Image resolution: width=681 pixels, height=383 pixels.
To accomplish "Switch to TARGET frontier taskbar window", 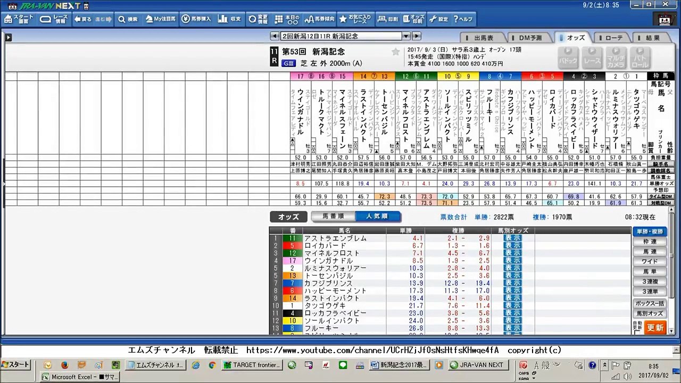I will (x=252, y=365).
